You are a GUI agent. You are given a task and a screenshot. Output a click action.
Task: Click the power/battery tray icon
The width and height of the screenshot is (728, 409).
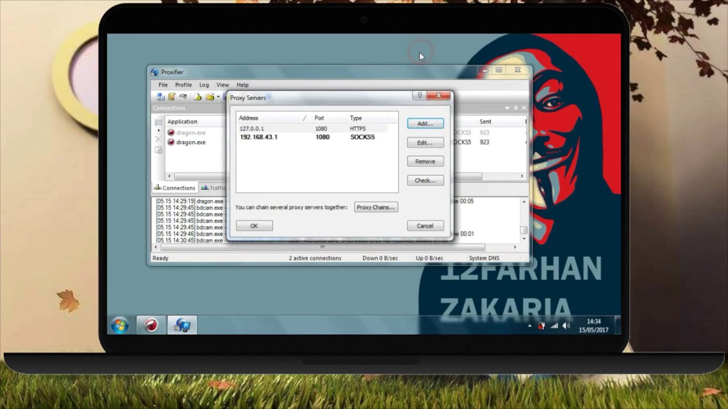pos(542,326)
